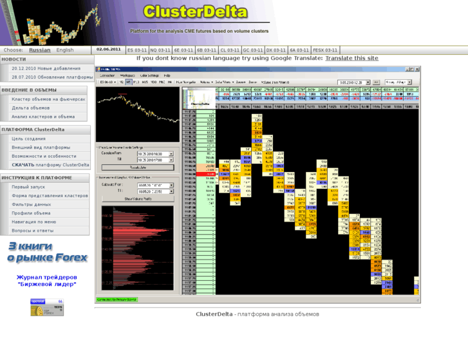
Task: Open news item dated 20.12.2010
Action: point(46,68)
